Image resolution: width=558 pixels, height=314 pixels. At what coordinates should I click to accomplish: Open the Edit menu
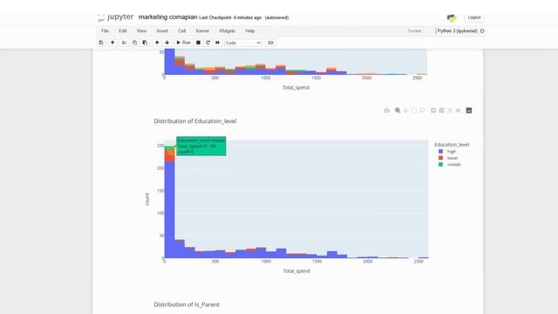pos(123,31)
